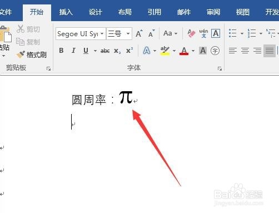Apply bullet list formatting
The height and width of the screenshot is (213, 279).
coord(232,33)
